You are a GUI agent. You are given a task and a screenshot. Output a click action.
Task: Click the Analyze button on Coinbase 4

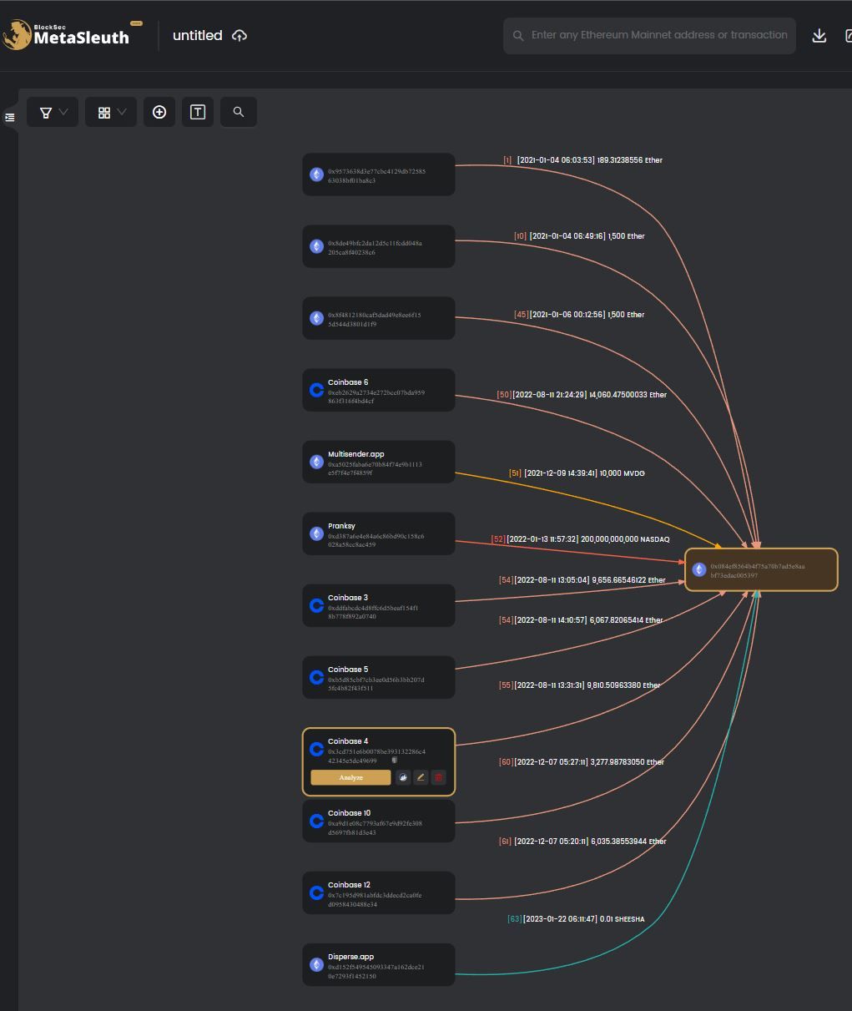pyautogui.click(x=350, y=777)
